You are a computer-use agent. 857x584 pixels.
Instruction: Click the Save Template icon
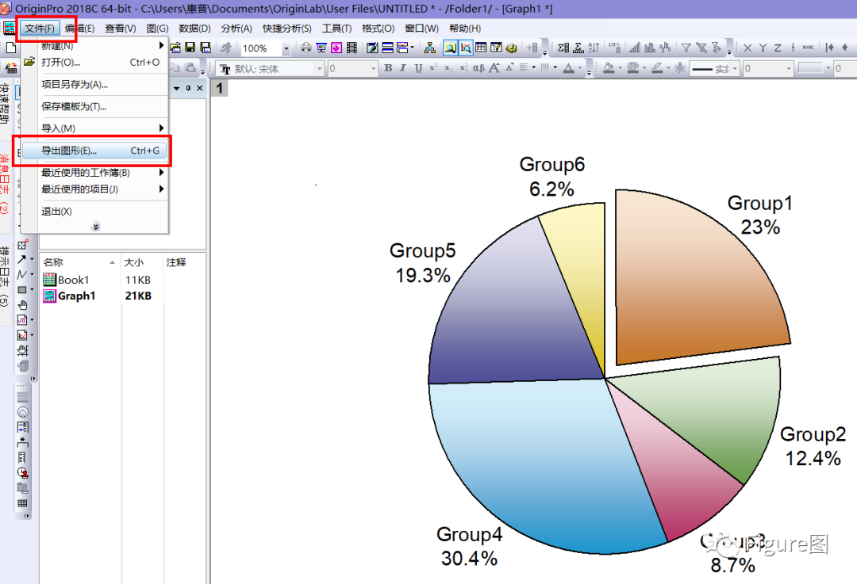click(x=206, y=48)
